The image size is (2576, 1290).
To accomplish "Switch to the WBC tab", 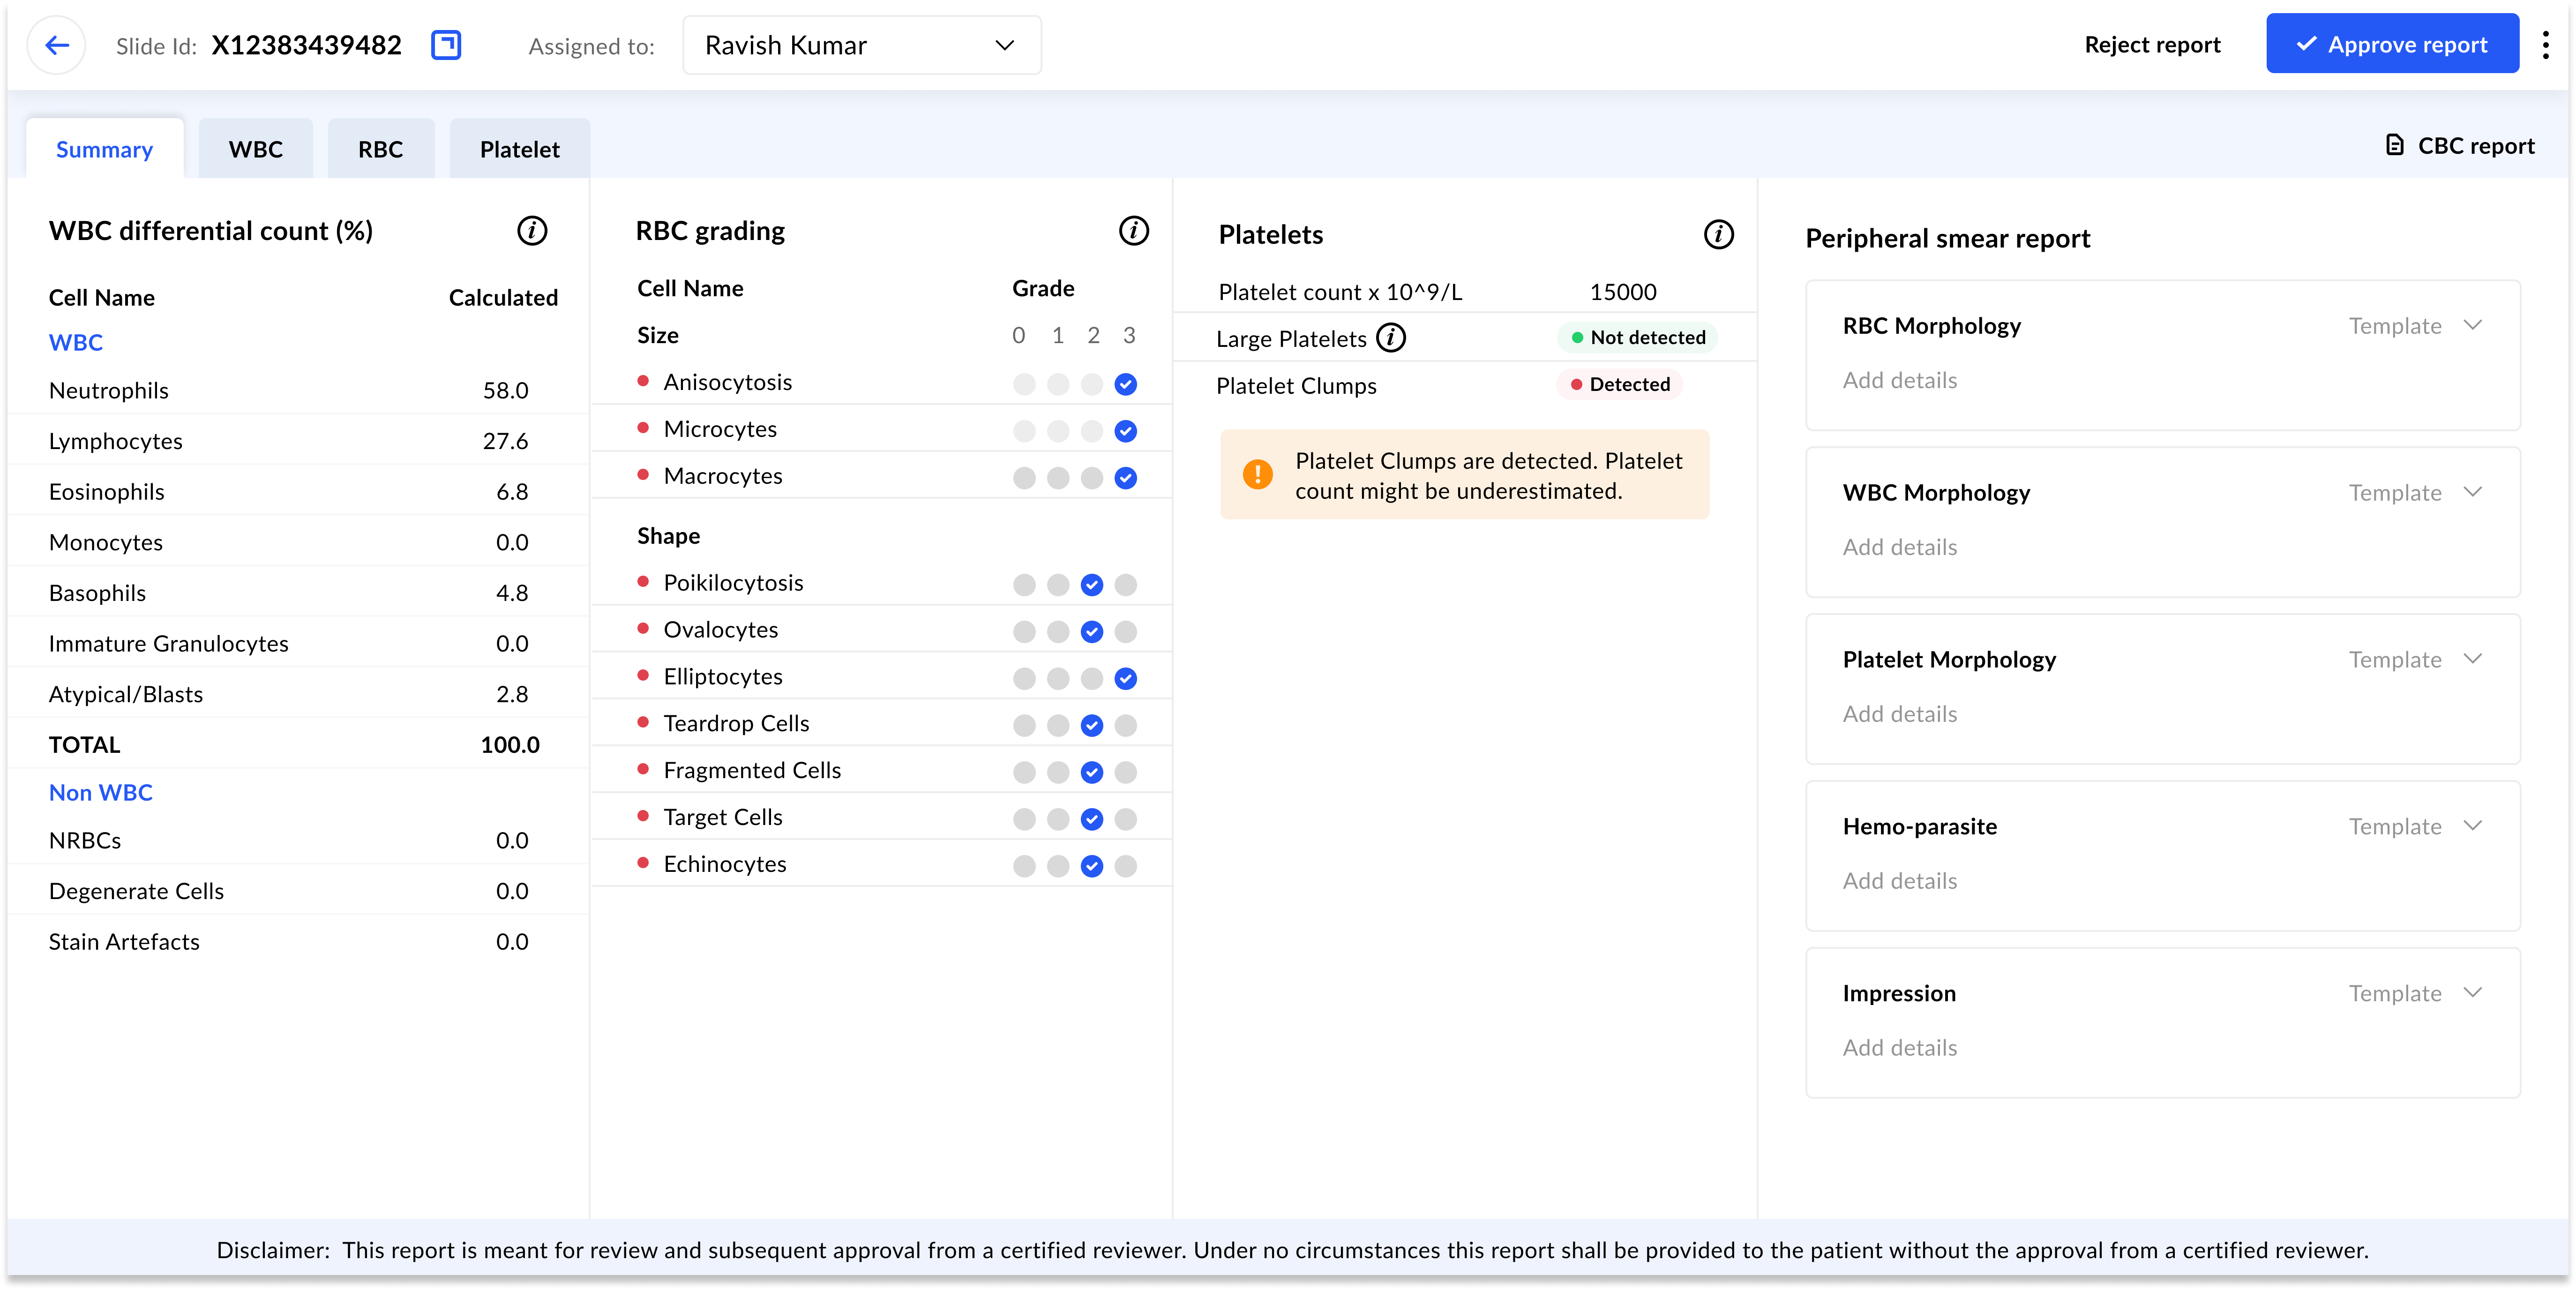I will coord(256,149).
